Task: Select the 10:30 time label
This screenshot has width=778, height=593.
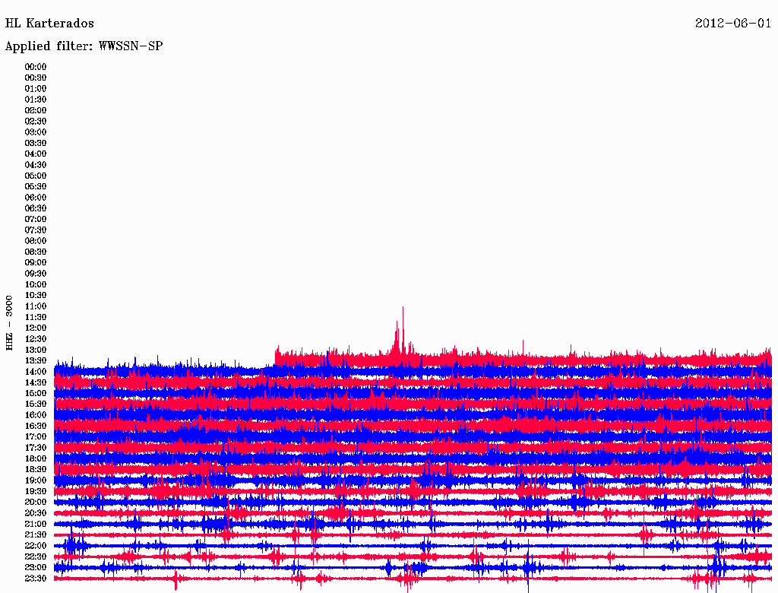Action: coord(36,296)
